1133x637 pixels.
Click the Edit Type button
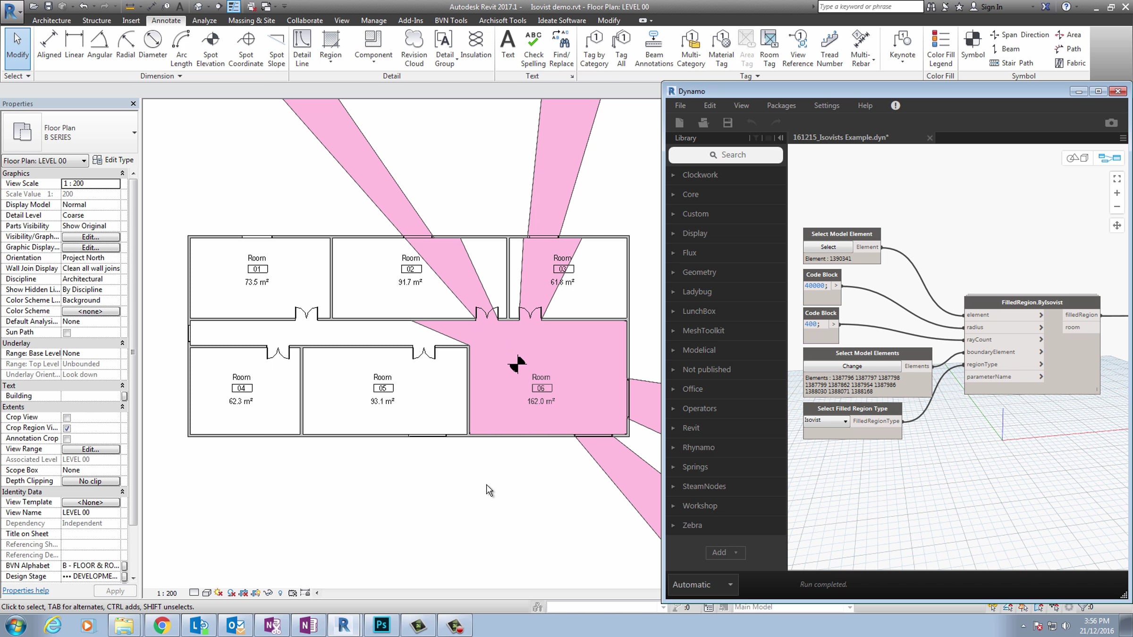coord(113,160)
